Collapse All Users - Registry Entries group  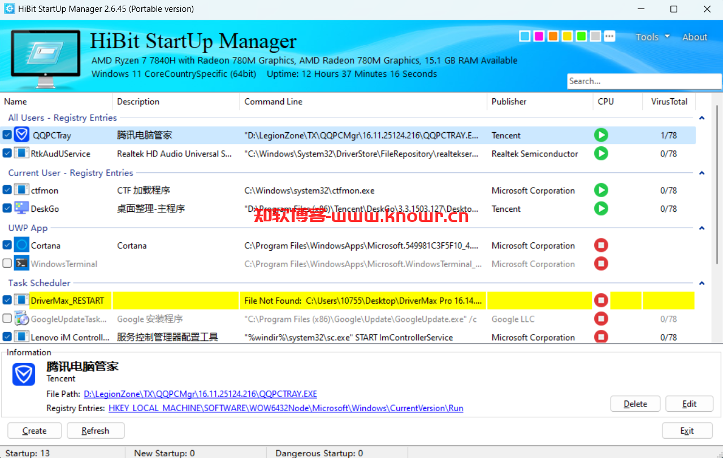(x=702, y=118)
